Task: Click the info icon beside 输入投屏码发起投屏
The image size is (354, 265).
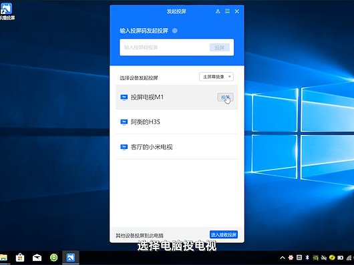Action: [175, 31]
